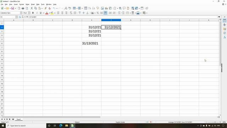Open the Data menu
Viewport: 227px width, 128px height.
[x=38, y=4]
